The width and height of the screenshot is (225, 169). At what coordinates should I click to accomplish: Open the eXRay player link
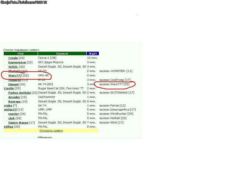8,127
